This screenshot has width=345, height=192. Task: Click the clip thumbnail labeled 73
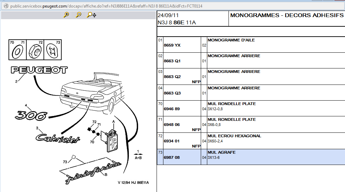point(52,50)
